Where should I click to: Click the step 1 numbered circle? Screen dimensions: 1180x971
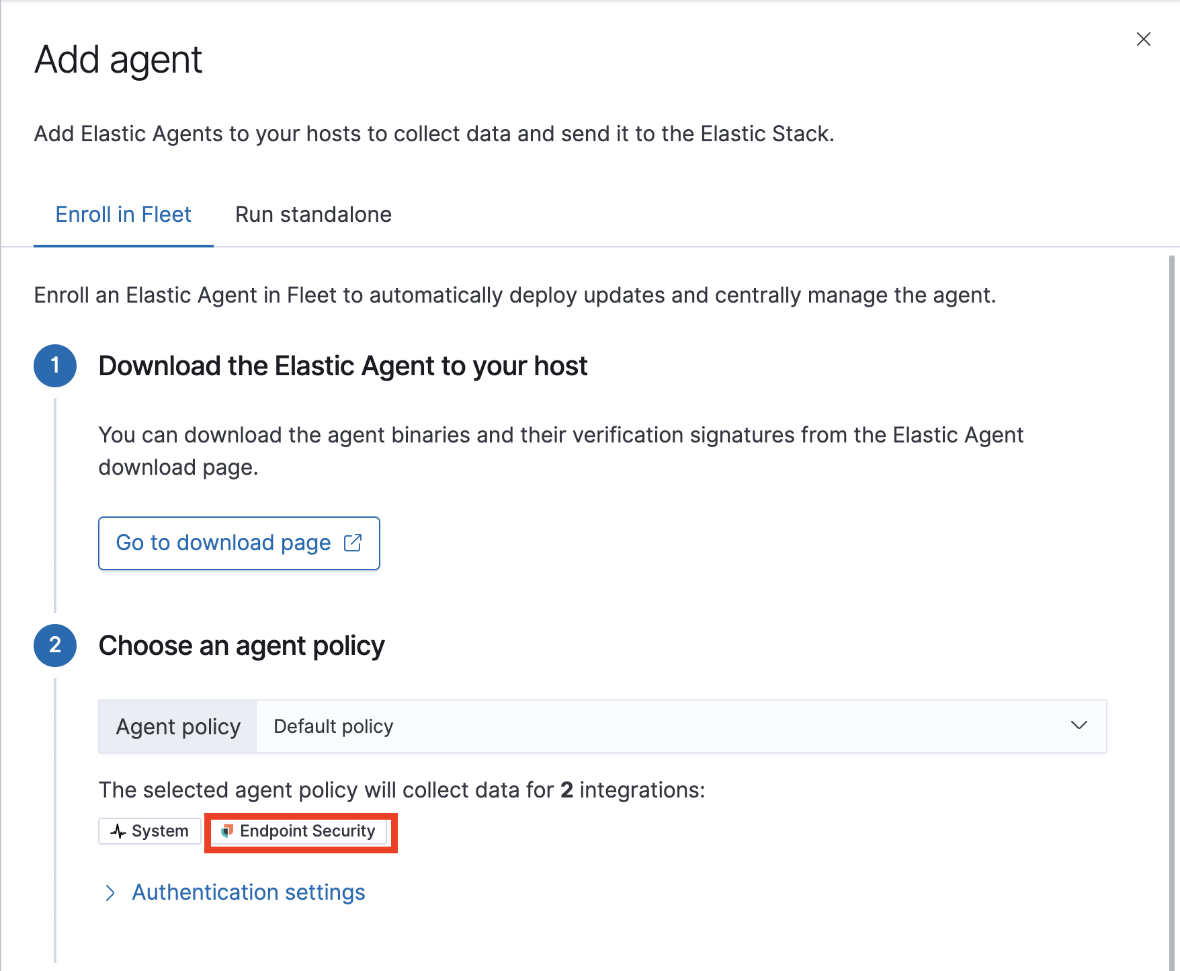(55, 365)
